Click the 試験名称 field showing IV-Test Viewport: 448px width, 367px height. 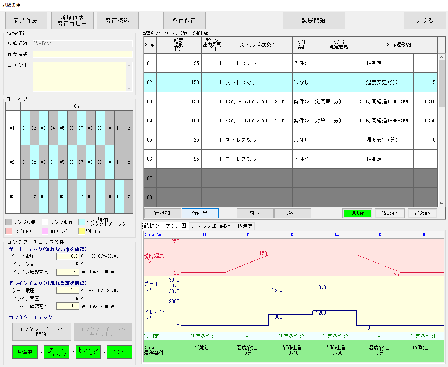tap(83, 44)
